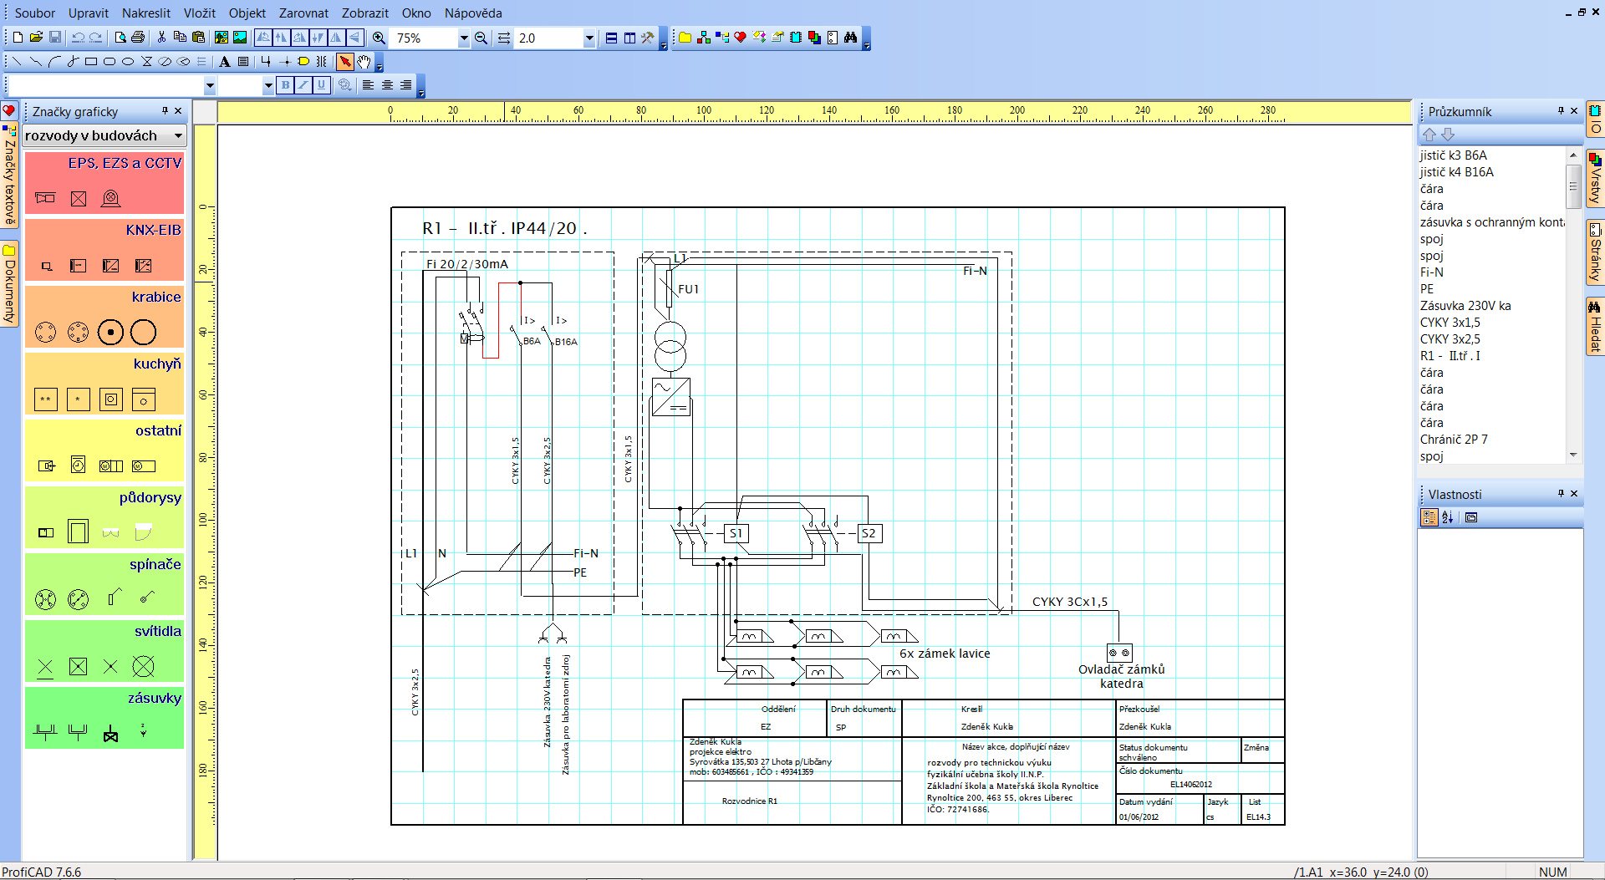Select Chránič 2P 7 in Průzkumník list
1605x880 pixels.
click(1454, 440)
